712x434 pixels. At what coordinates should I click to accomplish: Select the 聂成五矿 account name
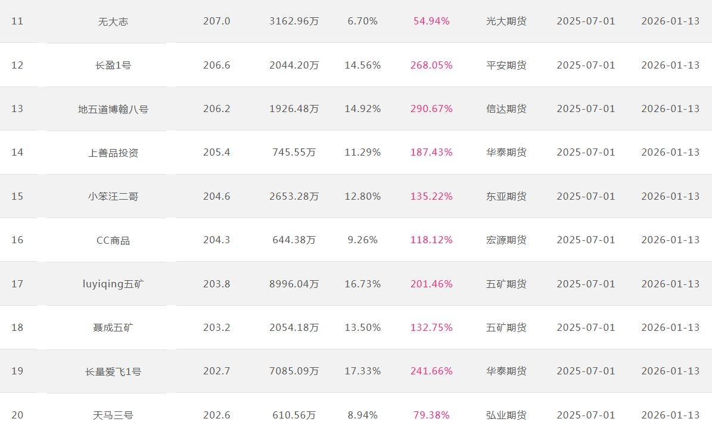113,328
